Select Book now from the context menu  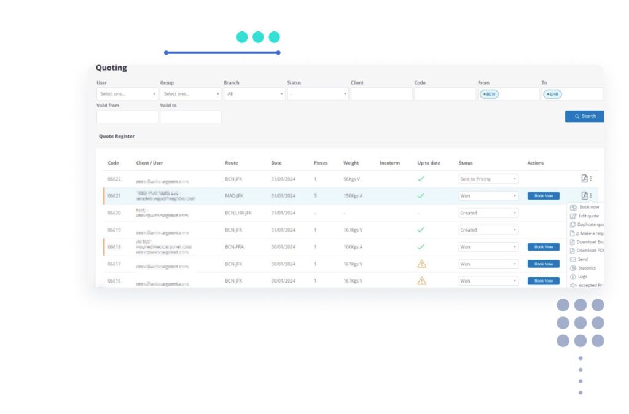click(x=588, y=207)
